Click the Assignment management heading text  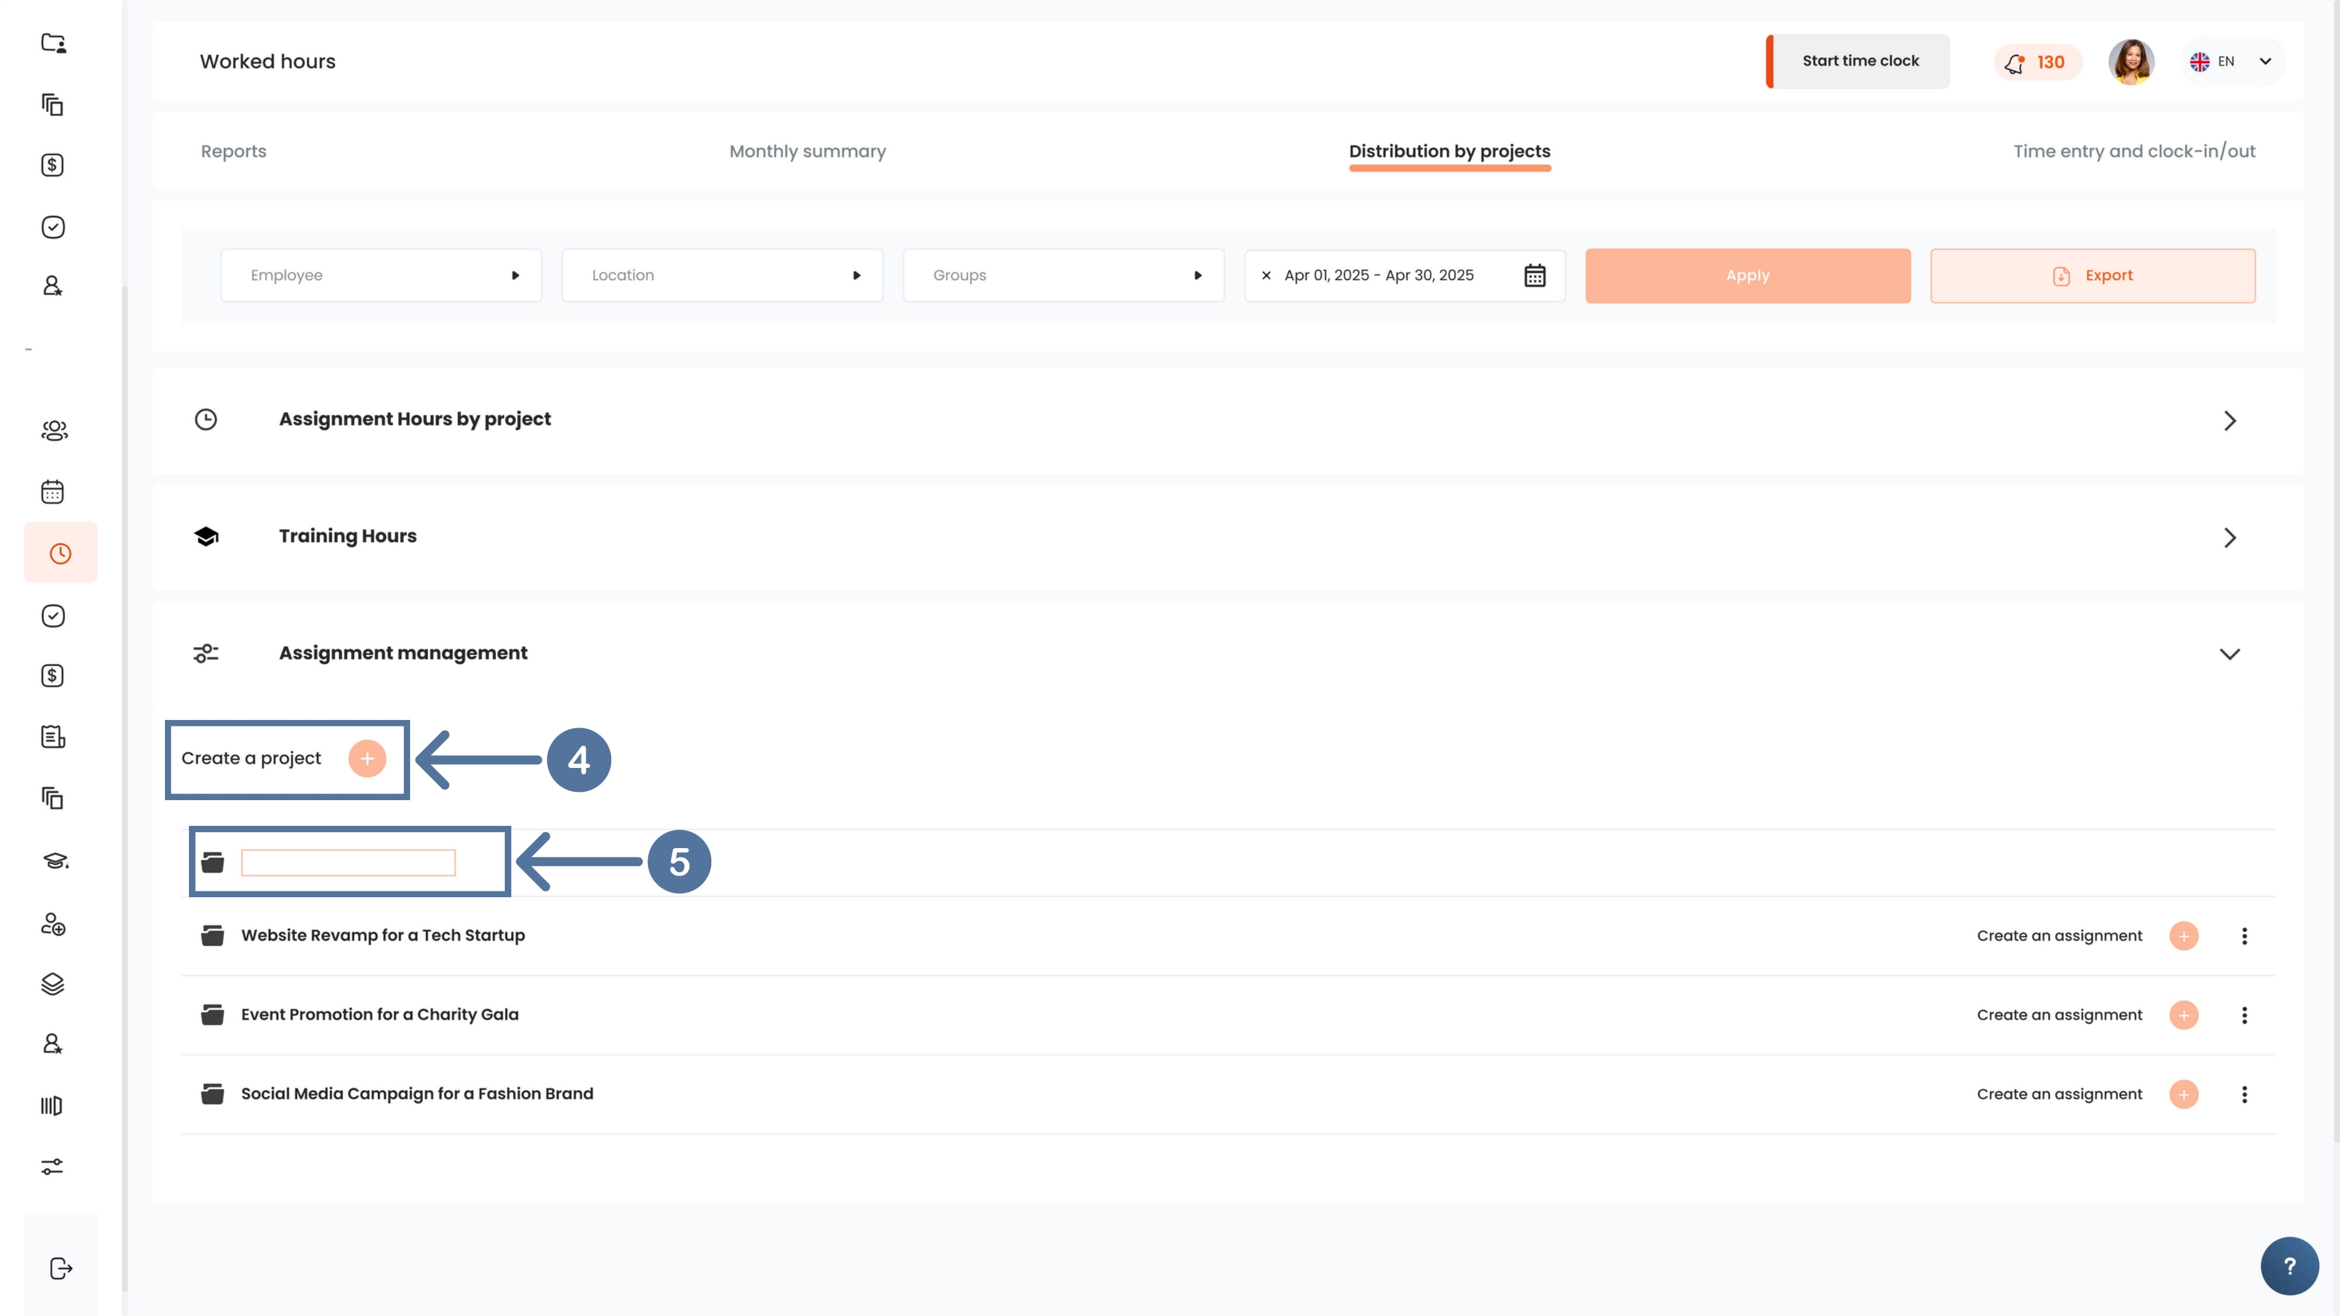(x=402, y=653)
